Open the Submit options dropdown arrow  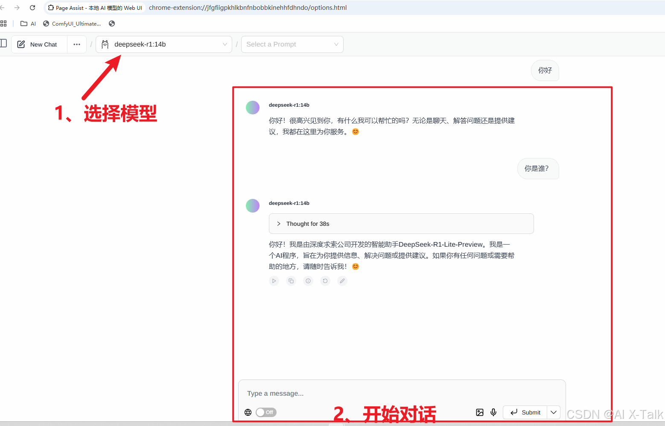click(554, 412)
